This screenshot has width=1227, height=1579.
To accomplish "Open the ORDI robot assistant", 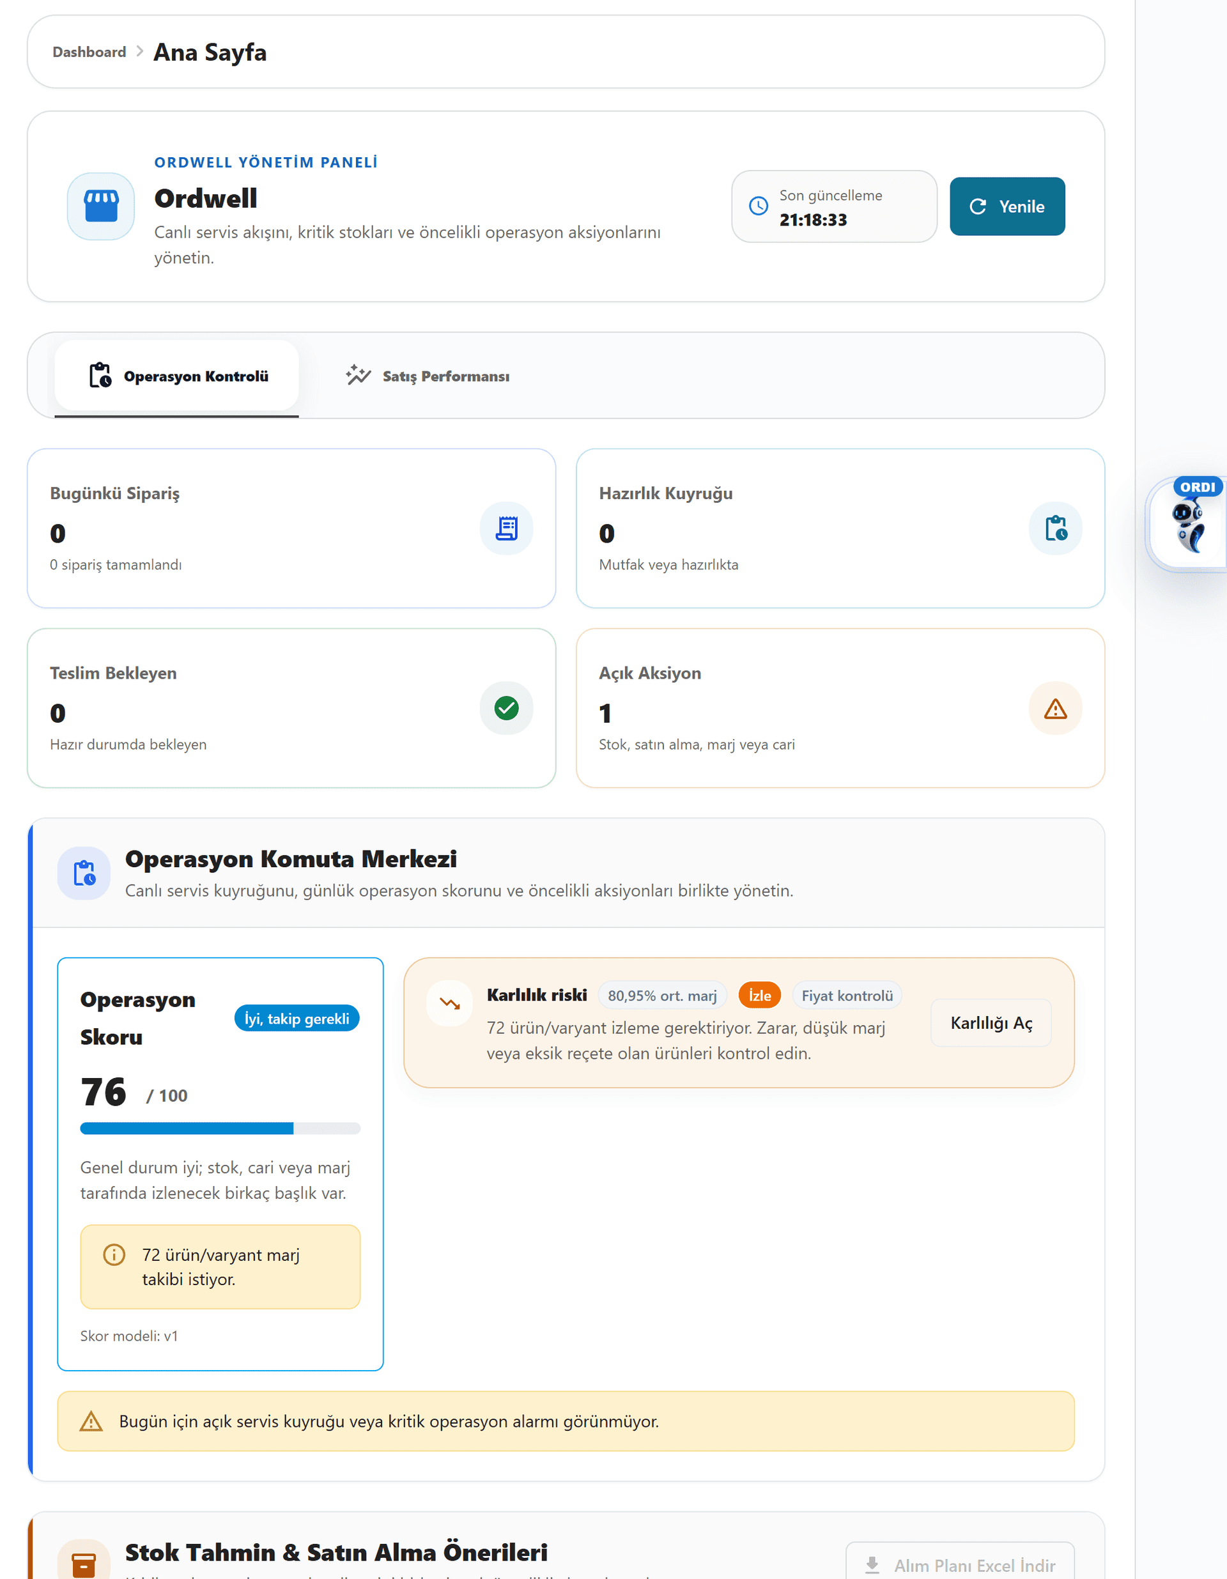I will coord(1189,526).
